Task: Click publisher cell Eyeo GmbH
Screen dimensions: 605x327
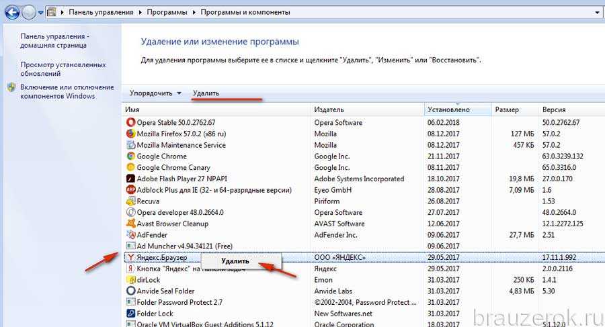Action: pos(333,190)
